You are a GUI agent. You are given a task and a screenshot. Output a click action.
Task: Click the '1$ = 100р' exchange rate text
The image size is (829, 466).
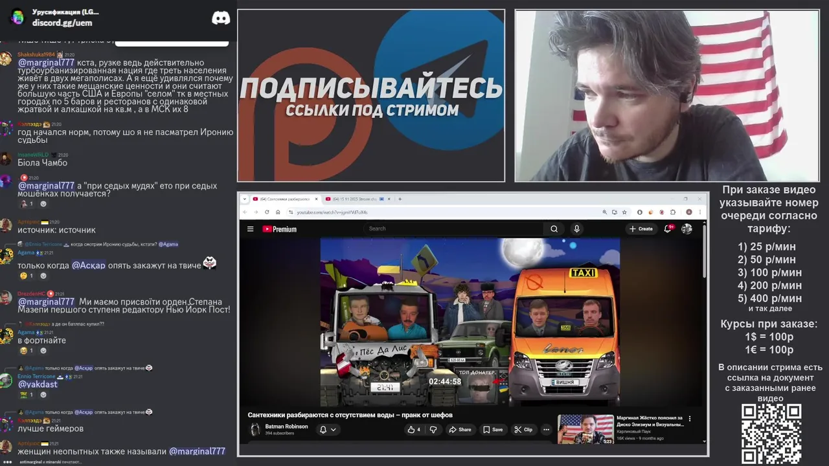(769, 337)
